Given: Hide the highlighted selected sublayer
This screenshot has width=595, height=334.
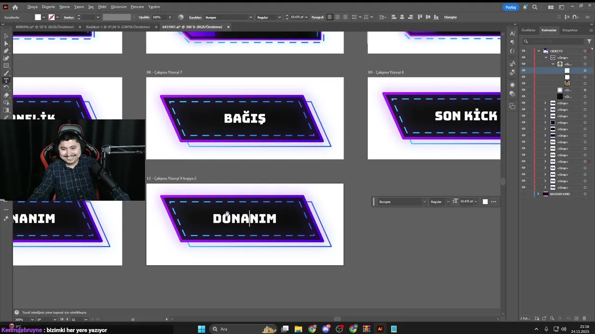Looking at the screenshot, I should coord(523,71).
